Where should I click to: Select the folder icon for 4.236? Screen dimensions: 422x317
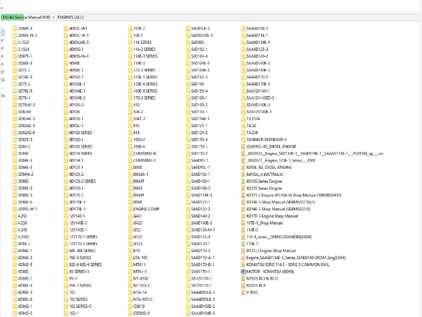(15, 223)
